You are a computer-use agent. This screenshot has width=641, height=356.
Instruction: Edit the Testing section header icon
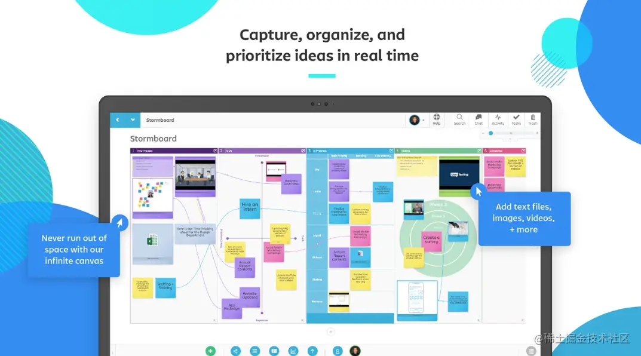(x=479, y=151)
